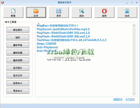Close the 爱信电子贺卡 window
This screenshot has height=108, width=140.
pyautogui.click(x=136, y=3)
